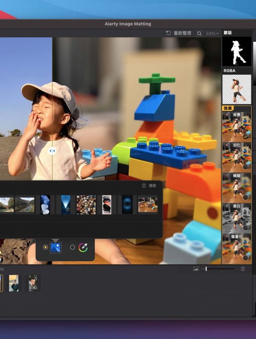Image resolution: width=256 pixels, height=339 pixels.
Task: Open the 33% zoom level dropdown
Action: (212, 33)
